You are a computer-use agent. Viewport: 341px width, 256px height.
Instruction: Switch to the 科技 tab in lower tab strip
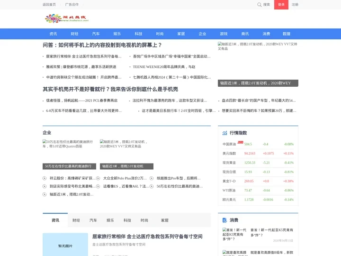tap(127, 220)
